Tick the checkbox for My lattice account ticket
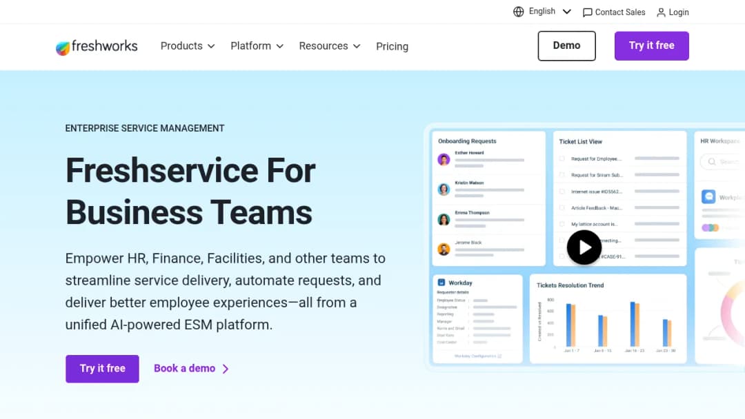Image resolution: width=745 pixels, height=419 pixels. point(562,224)
